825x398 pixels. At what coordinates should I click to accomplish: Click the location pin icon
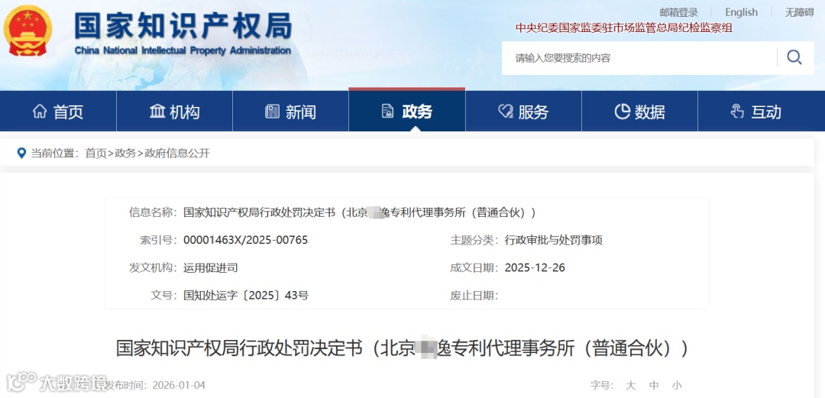(21, 154)
